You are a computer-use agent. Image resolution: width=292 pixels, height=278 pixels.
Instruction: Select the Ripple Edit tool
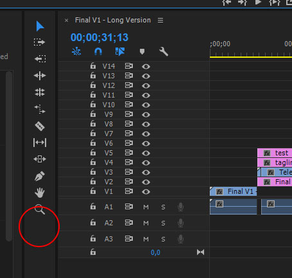coord(40,76)
